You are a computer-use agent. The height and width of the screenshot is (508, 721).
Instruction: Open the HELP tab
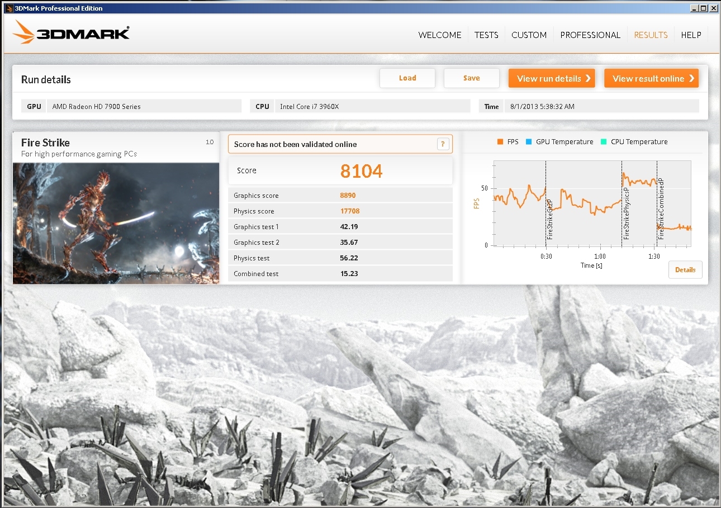(691, 35)
